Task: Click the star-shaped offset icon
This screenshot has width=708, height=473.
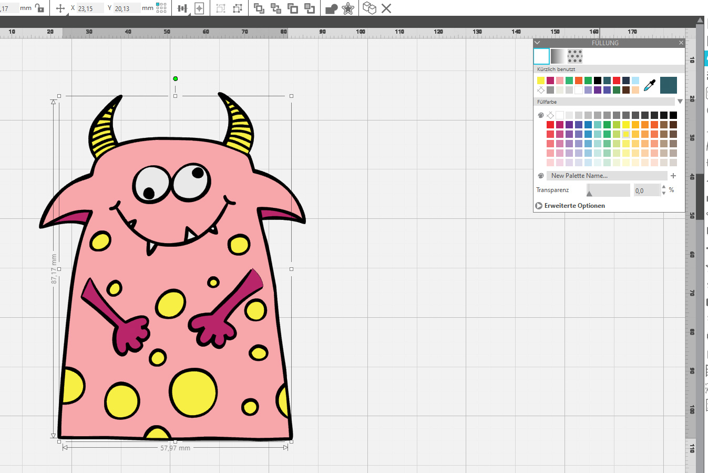Action: coord(347,8)
